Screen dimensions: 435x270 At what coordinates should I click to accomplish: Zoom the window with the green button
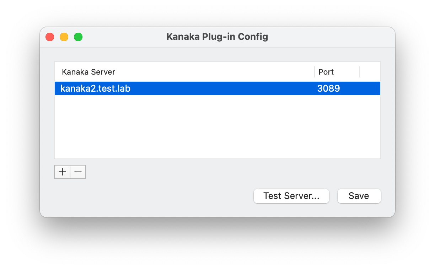78,37
